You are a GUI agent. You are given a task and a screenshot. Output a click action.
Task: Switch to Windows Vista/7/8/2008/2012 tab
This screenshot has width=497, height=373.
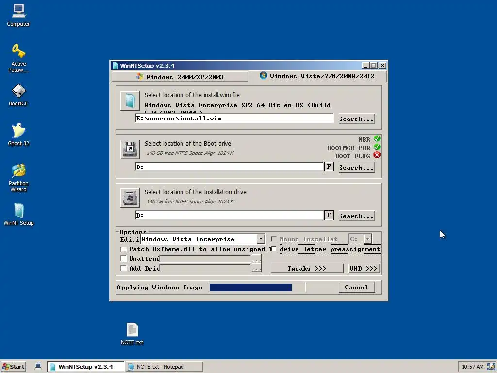317,76
